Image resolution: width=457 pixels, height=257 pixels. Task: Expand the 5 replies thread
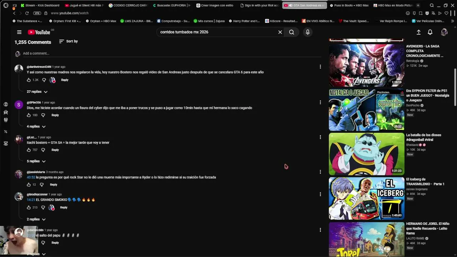coord(36,161)
